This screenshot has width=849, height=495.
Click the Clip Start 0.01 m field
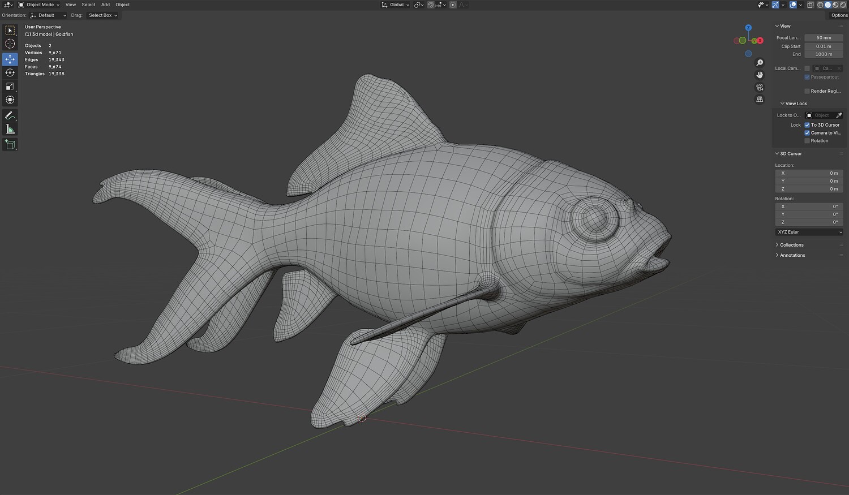(x=824, y=46)
